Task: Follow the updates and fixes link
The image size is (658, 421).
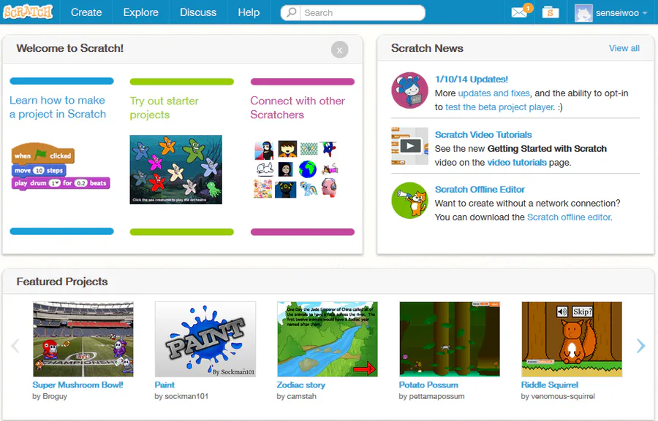Action: click(x=494, y=93)
